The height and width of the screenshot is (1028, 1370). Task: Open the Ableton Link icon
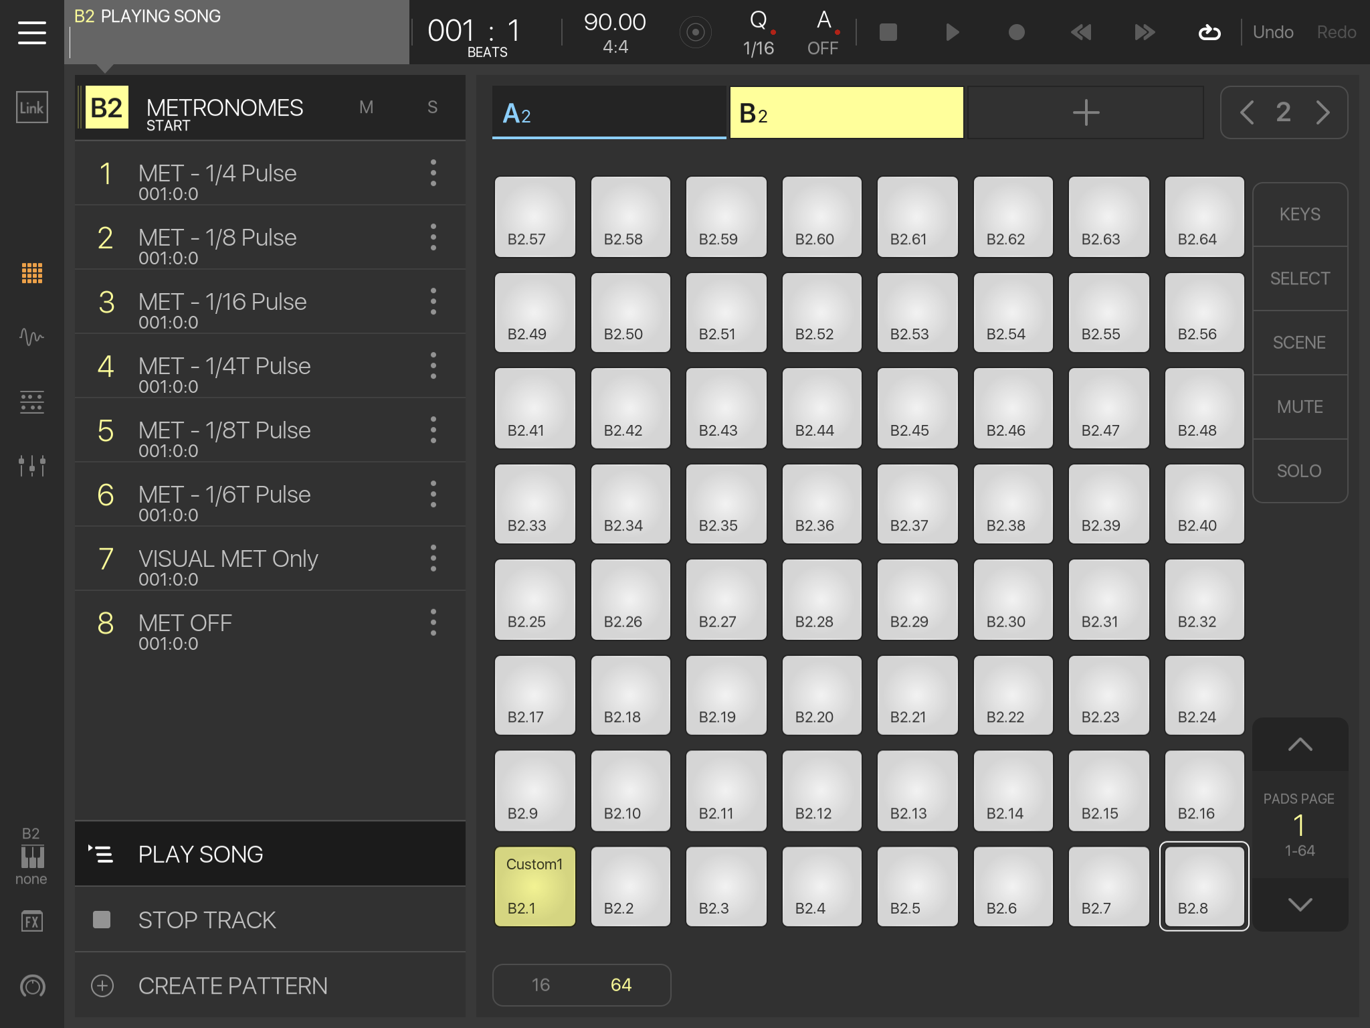(x=31, y=107)
